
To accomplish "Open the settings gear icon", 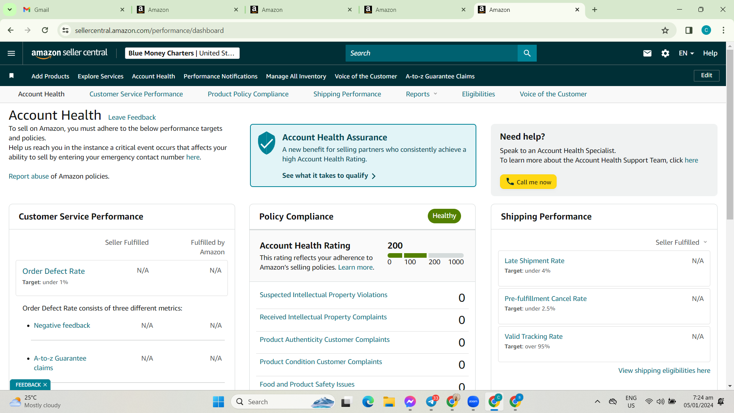I will (665, 53).
